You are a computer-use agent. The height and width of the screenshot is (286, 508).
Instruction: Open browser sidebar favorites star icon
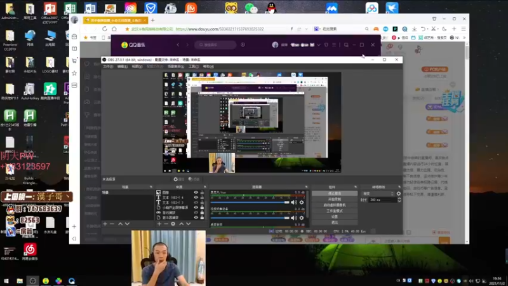pyautogui.click(x=74, y=73)
